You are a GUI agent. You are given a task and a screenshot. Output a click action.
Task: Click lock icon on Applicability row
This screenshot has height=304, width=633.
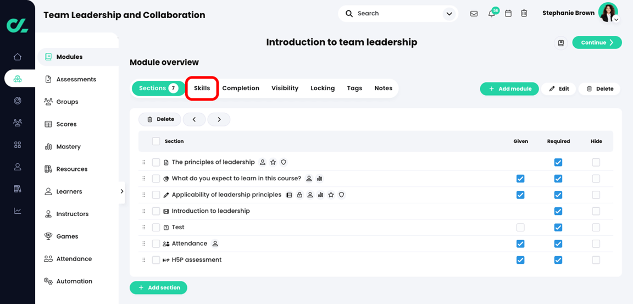pyautogui.click(x=299, y=195)
